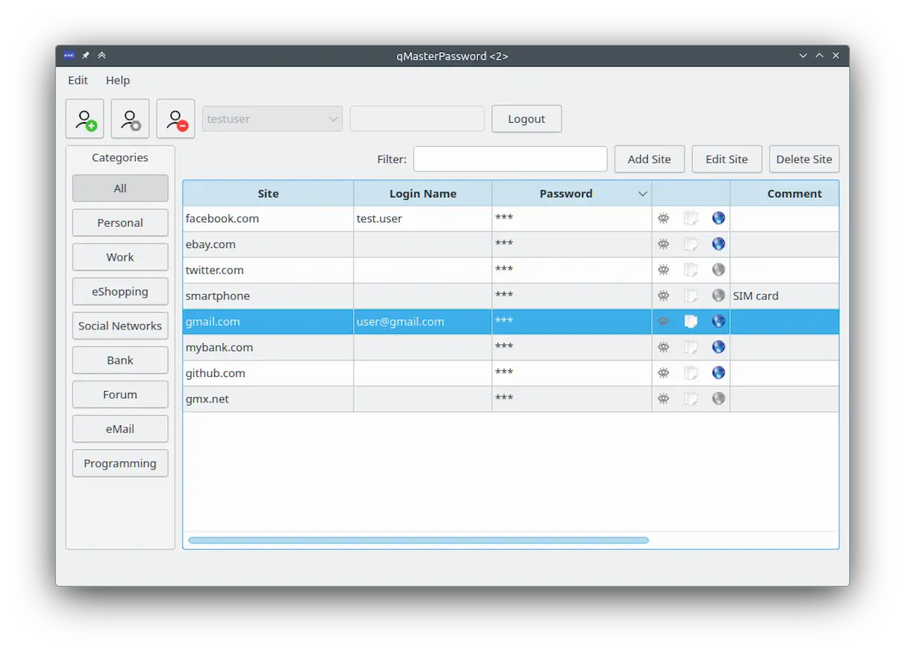Toggle gmail.com password visibility eye icon
This screenshot has height=652, width=905.
[x=663, y=321]
